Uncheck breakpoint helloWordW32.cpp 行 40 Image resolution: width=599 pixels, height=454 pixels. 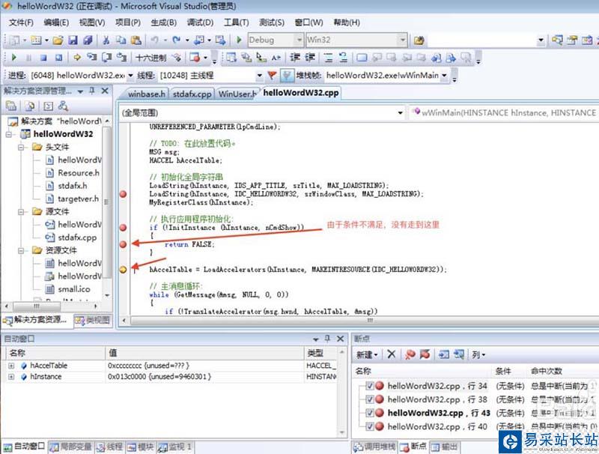click(369, 426)
